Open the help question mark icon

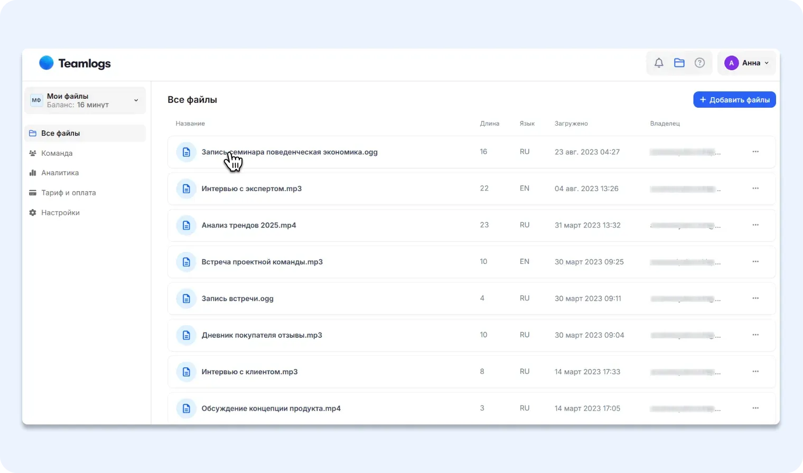coord(699,63)
